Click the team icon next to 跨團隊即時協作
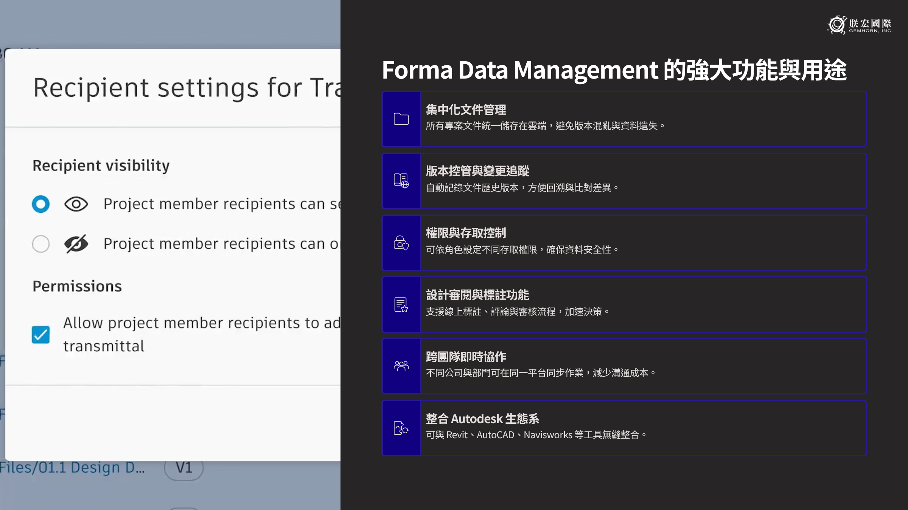908x510 pixels. [x=401, y=366]
